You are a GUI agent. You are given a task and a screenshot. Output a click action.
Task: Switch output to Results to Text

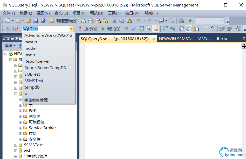click(182, 29)
